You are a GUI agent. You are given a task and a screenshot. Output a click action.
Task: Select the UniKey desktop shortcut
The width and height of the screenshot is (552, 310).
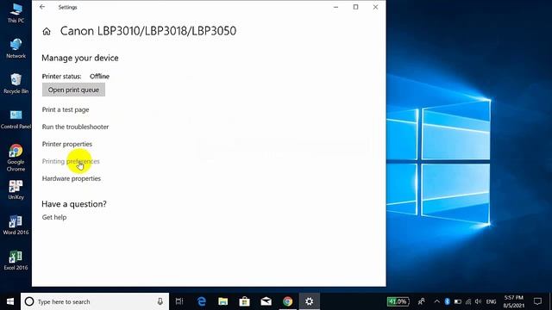tap(16, 189)
